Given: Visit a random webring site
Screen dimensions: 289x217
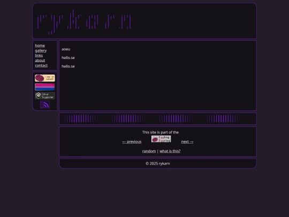Looking at the screenshot, I should click(149, 151).
